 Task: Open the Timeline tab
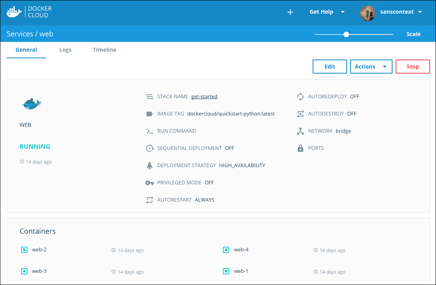105,50
